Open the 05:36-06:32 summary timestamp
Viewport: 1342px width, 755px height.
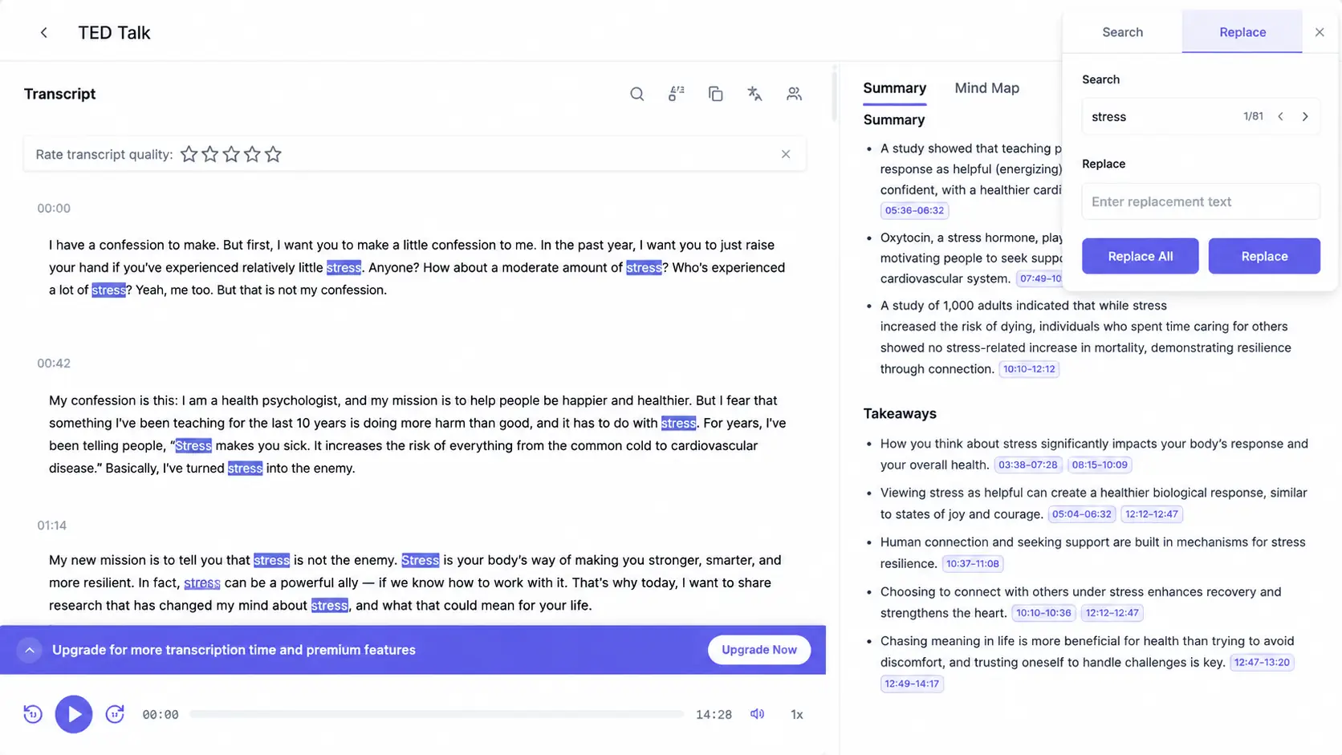[914, 210]
